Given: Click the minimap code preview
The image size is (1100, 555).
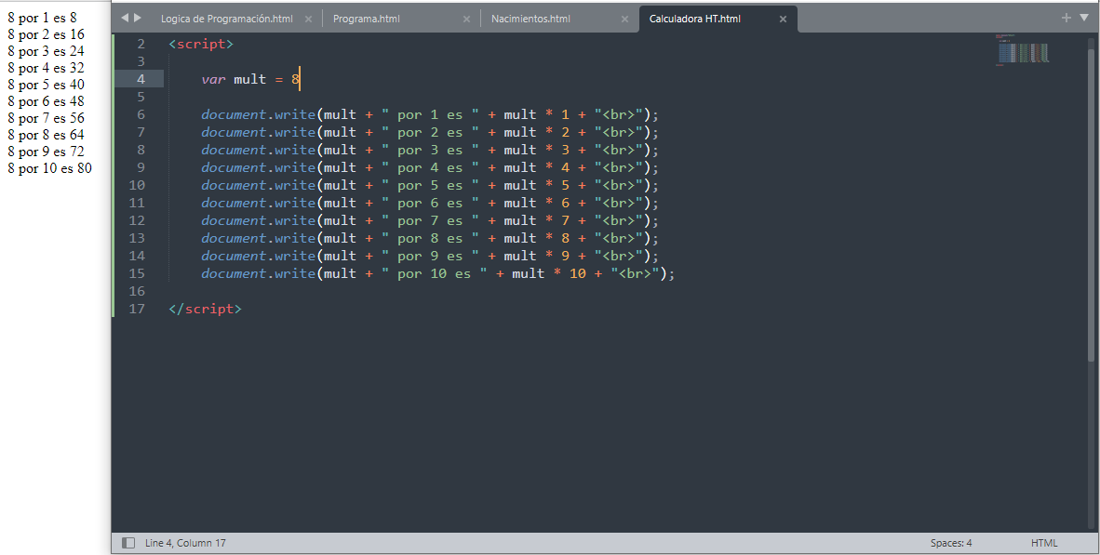Looking at the screenshot, I should (x=1023, y=50).
